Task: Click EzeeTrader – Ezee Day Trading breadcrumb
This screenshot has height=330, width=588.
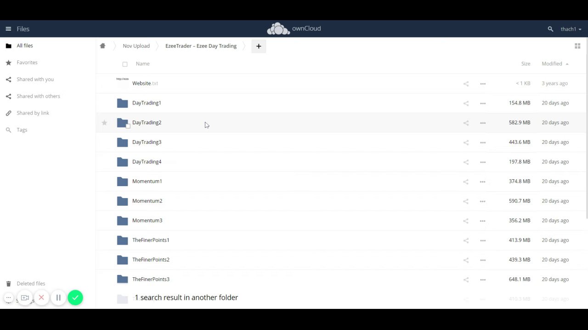Action: [201, 46]
